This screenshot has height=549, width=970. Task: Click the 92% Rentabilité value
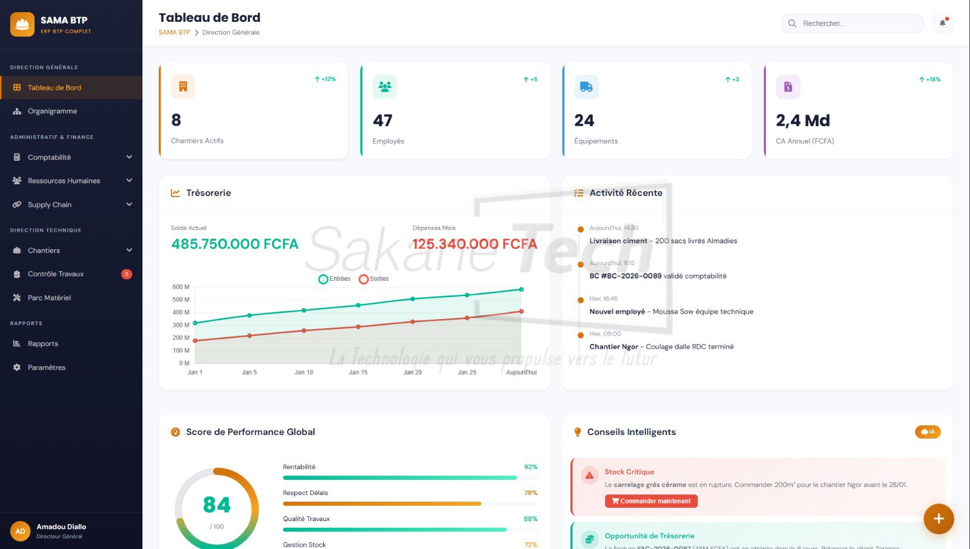[x=530, y=467]
